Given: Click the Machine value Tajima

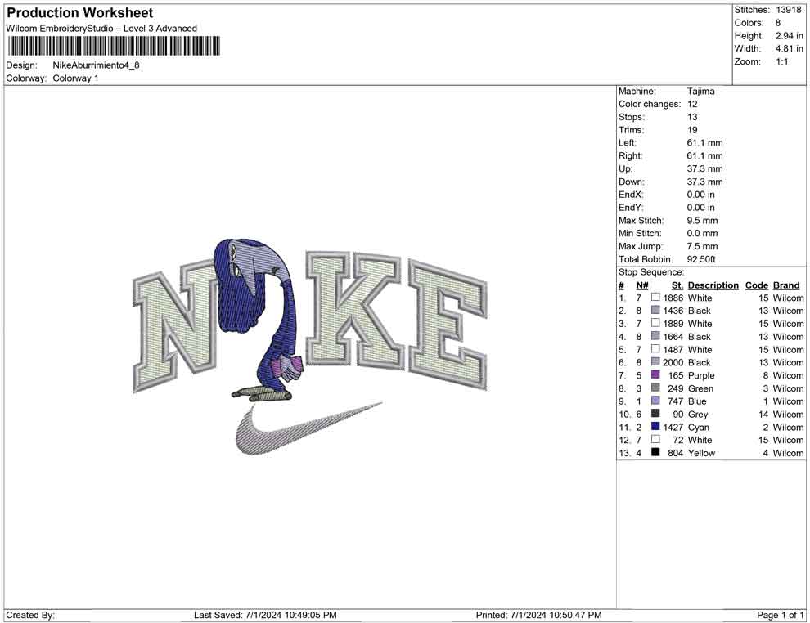Looking at the screenshot, I should point(701,91).
